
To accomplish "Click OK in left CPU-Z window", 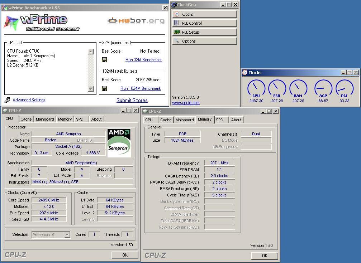I will pos(125,255).
